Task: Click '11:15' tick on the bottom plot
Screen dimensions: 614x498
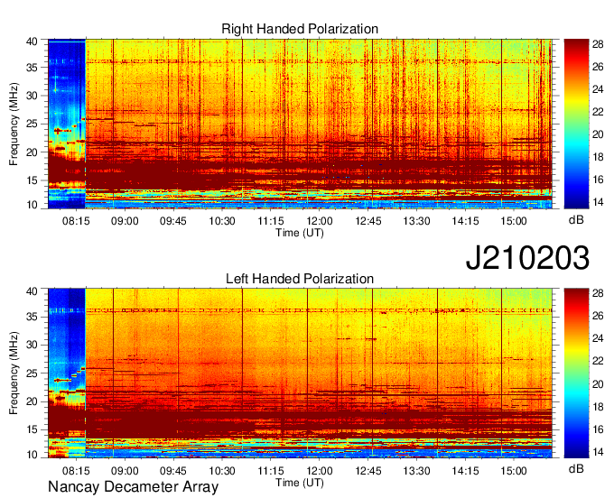Action: point(271,471)
